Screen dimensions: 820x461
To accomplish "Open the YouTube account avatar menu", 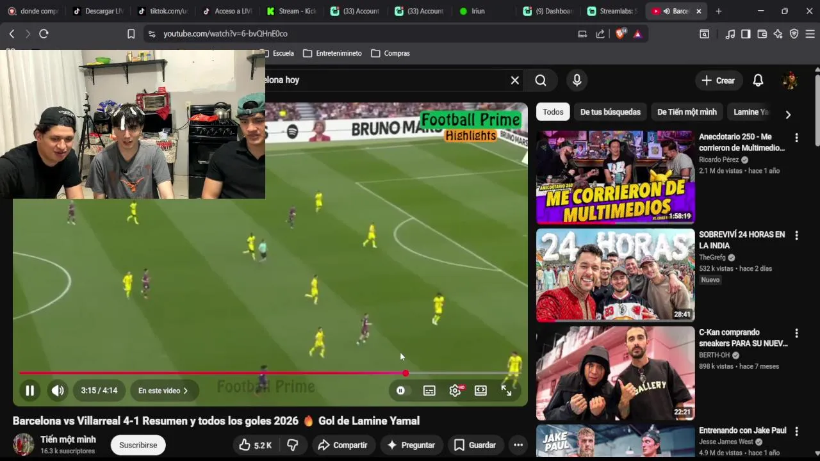I will click(x=790, y=80).
